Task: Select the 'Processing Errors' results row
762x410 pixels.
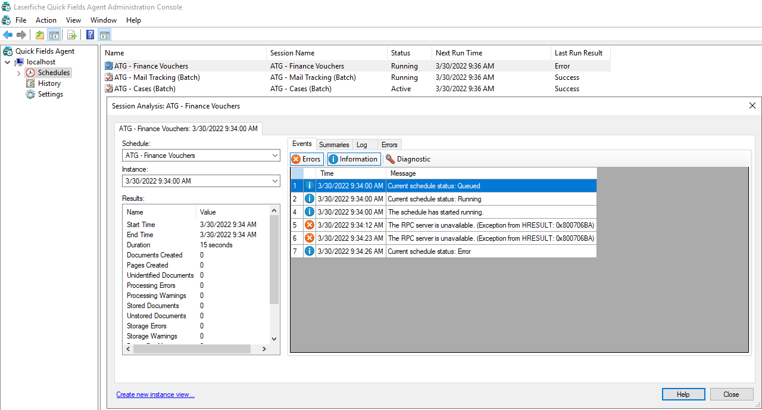Action: [x=196, y=285]
